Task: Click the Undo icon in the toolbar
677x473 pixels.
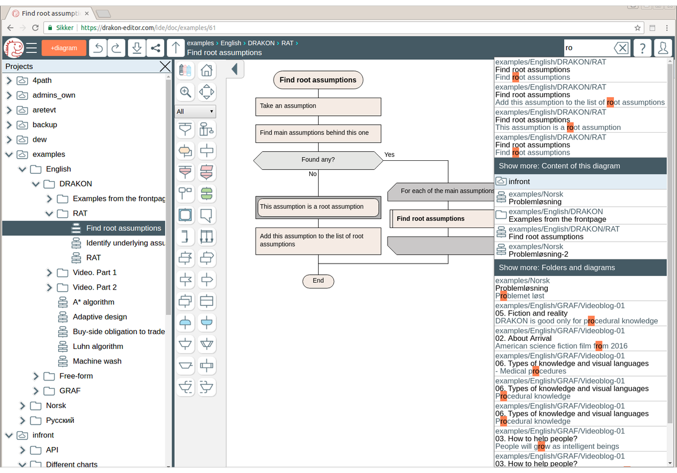Action: click(x=97, y=48)
